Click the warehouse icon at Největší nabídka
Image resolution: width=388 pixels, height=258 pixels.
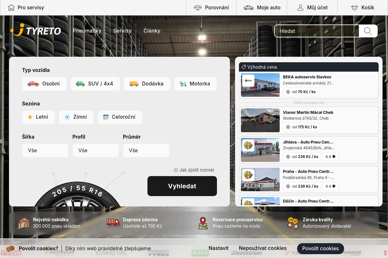point(24,223)
